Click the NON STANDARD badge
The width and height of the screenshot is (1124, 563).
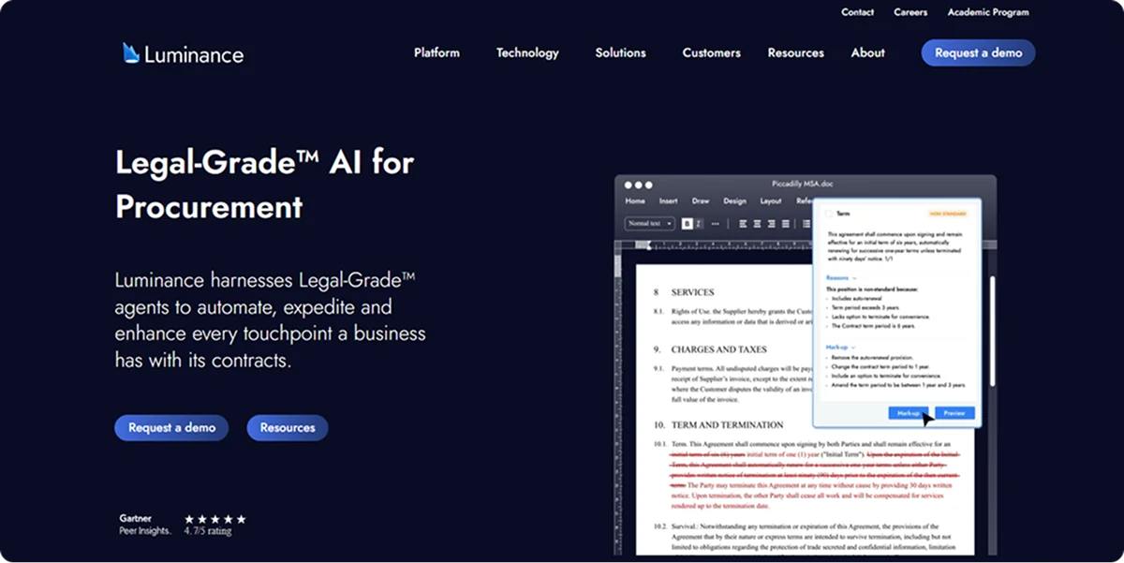click(x=949, y=214)
